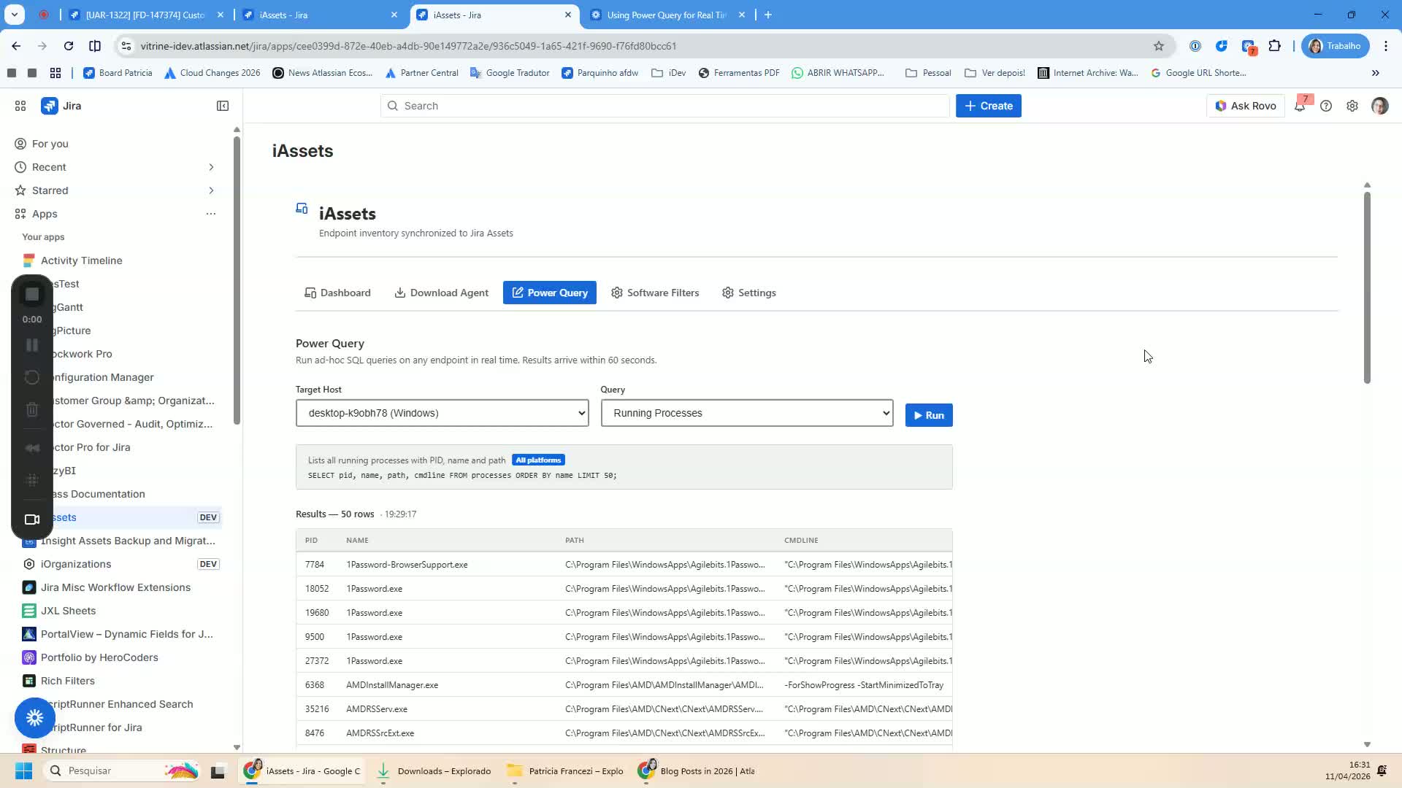
Task: Open the Google Tradutor bookmark
Action: pos(510,73)
